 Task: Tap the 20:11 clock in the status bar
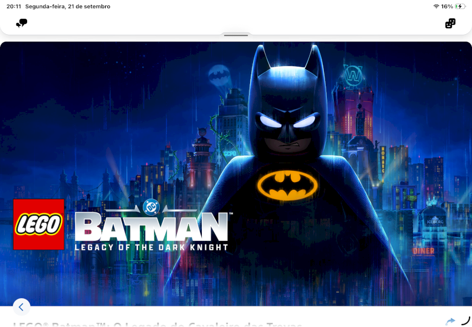[x=14, y=6]
